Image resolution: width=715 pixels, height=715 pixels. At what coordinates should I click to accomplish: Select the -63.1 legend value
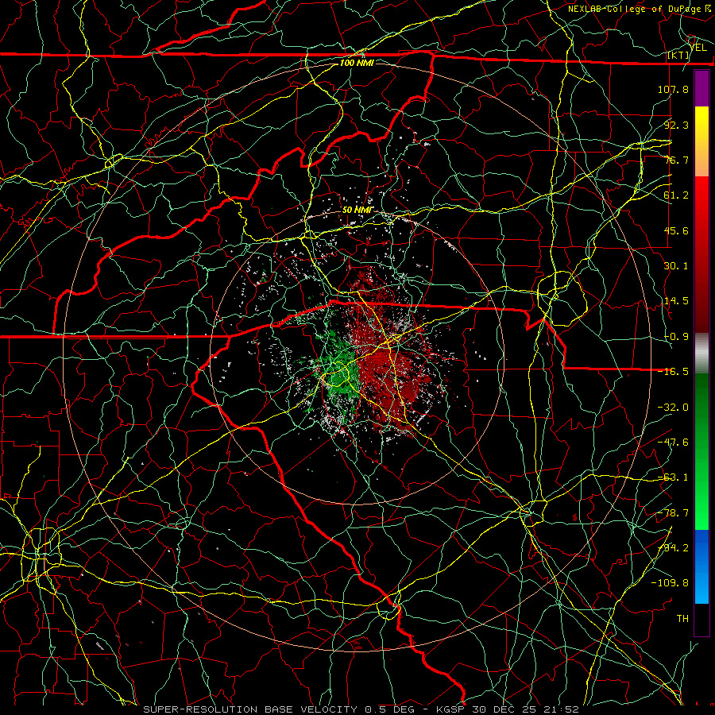673,477
